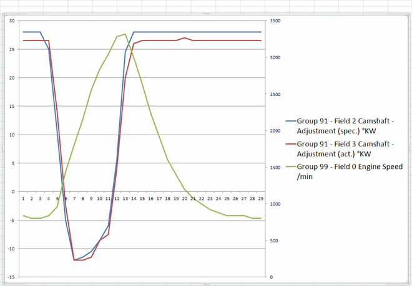Click the horizontal axis category label 29
412x286 pixels.
[261, 199]
